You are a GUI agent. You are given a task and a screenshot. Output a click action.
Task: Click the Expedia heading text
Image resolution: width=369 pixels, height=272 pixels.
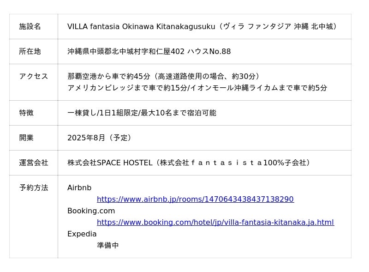coord(82,234)
